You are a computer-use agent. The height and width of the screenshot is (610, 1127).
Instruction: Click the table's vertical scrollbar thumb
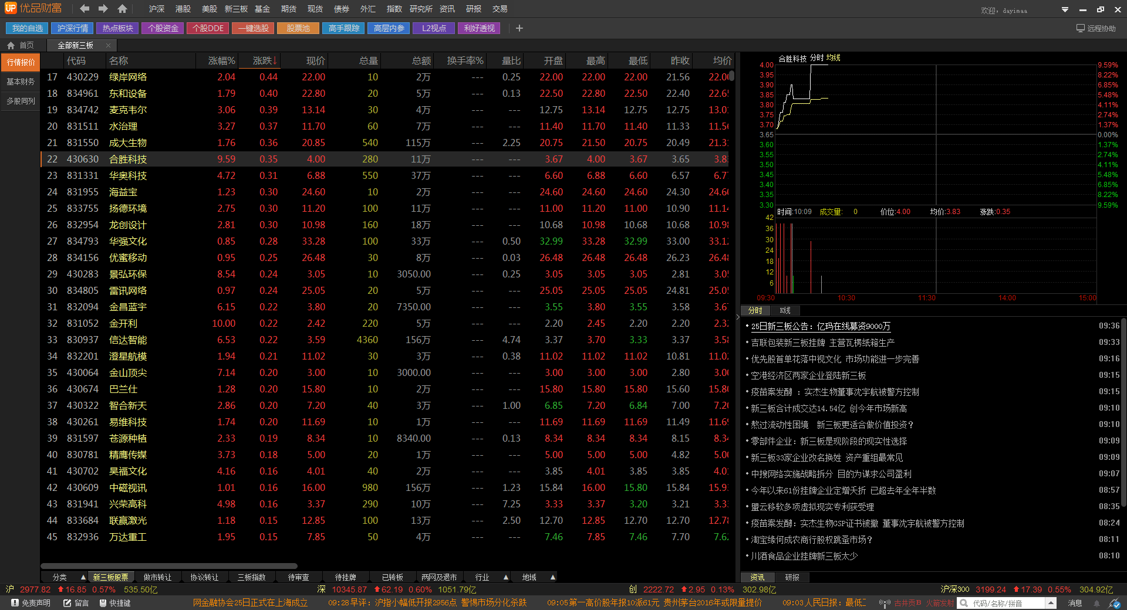tap(731, 74)
